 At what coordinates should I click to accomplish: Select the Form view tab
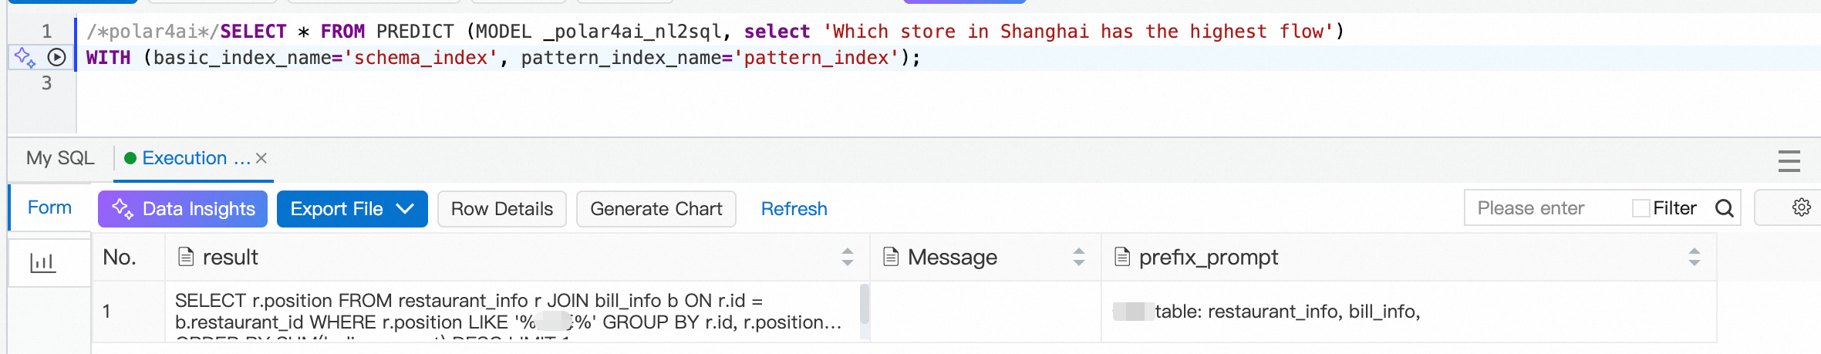click(x=49, y=207)
